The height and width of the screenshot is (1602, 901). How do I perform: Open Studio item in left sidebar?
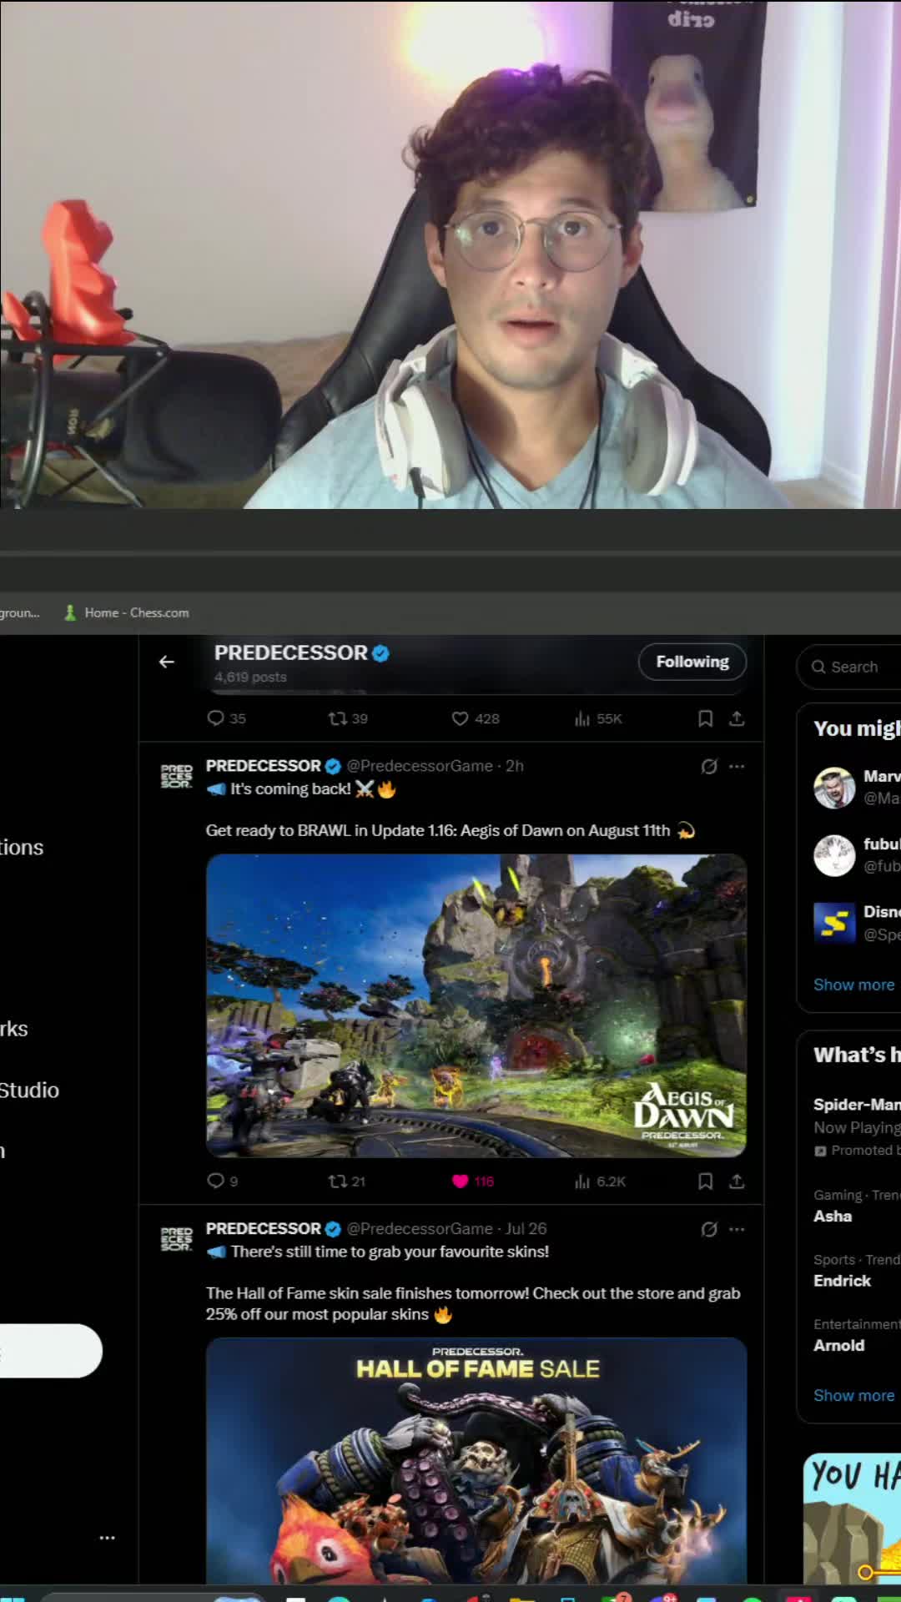pos(29,1090)
